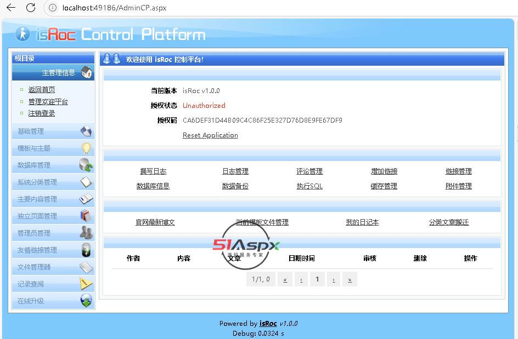Go to previous page with ‹ button
Image resolution: width=518 pixels, height=339 pixels.
pos(301,279)
